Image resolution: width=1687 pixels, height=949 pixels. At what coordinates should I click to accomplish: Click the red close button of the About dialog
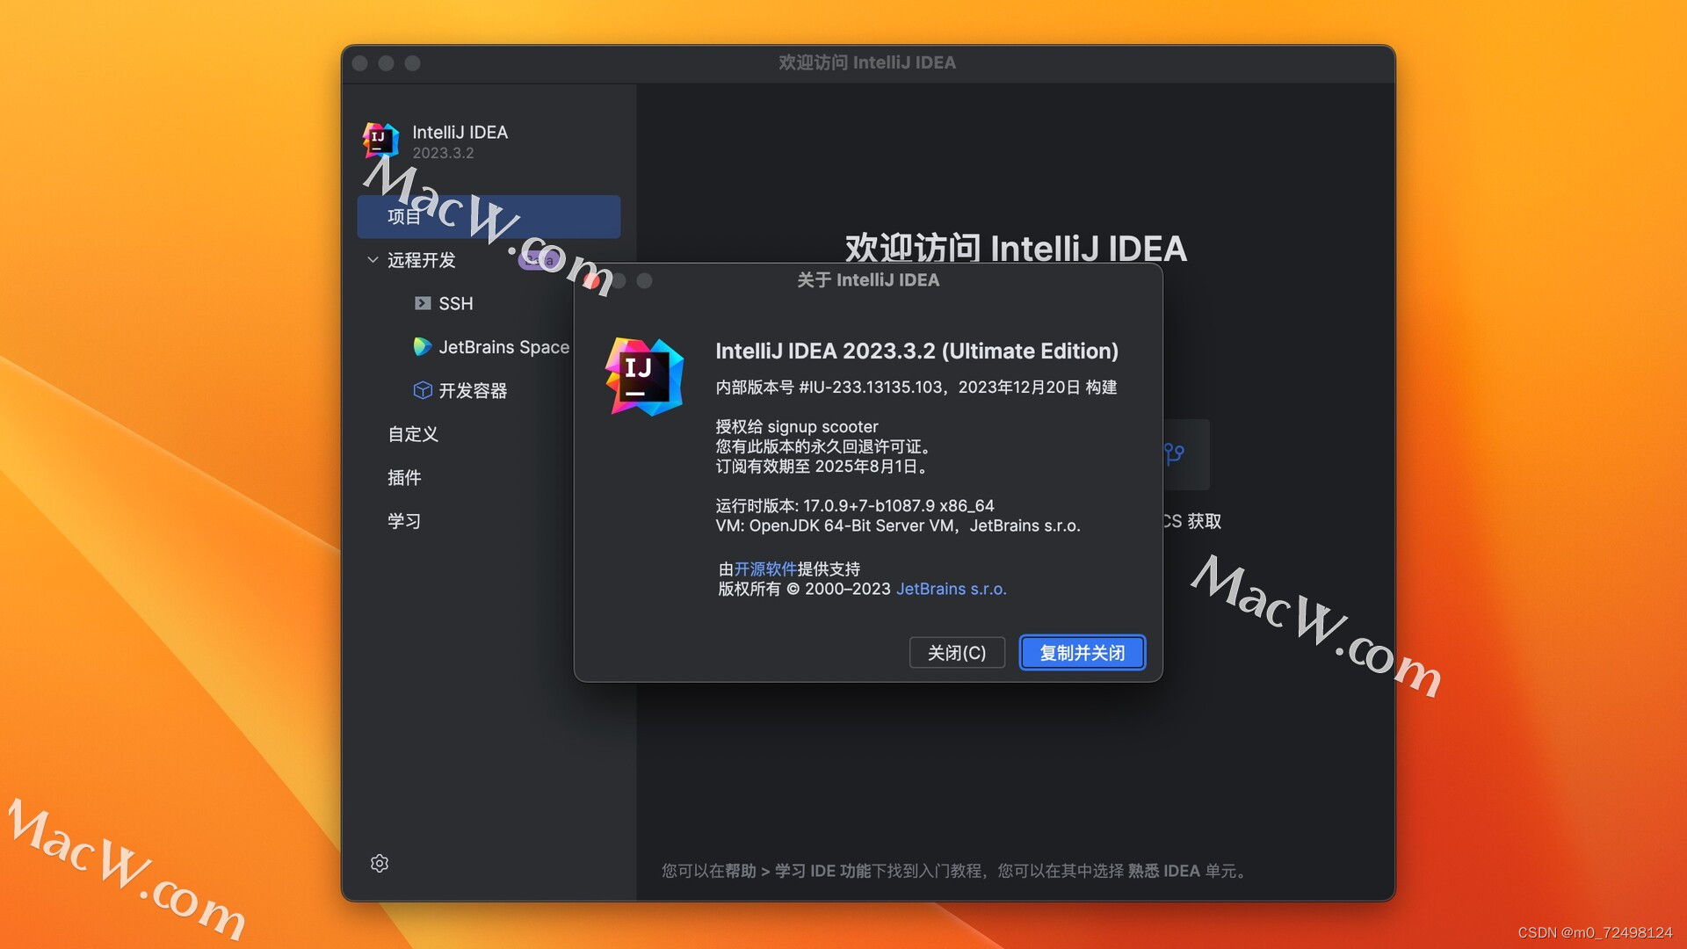tap(593, 280)
